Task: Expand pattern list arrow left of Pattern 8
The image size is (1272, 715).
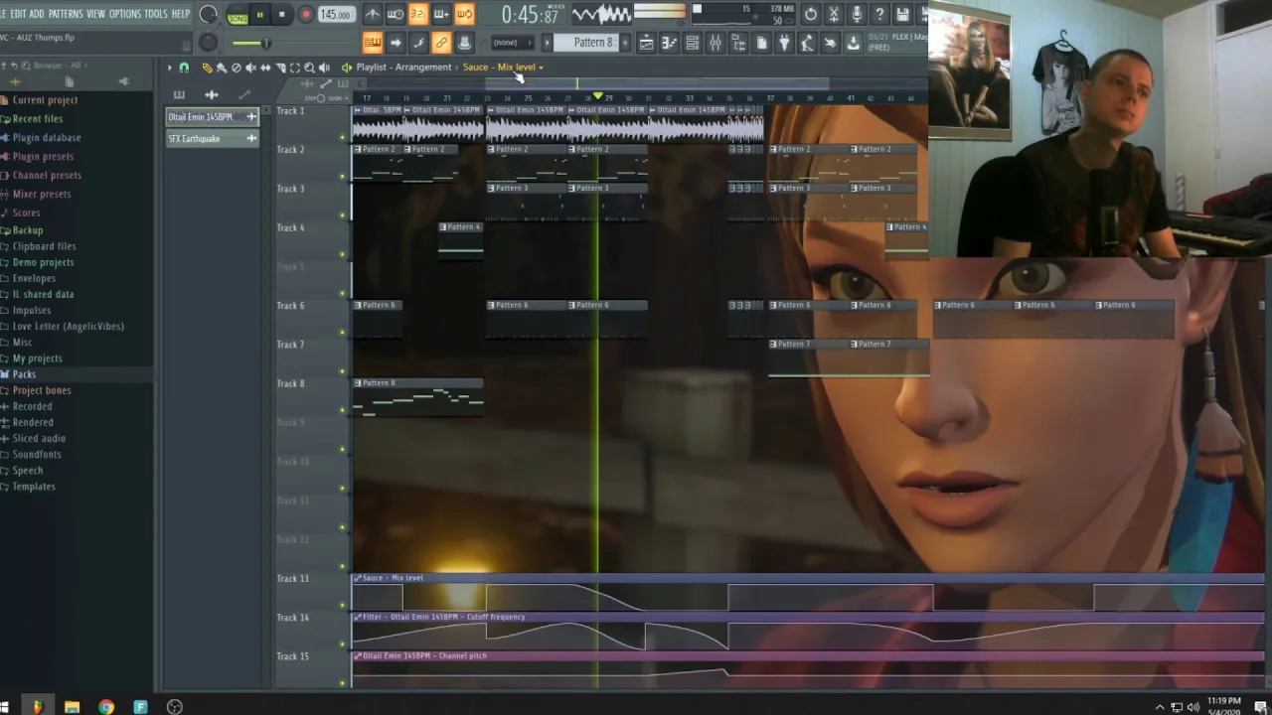Action: click(x=547, y=43)
